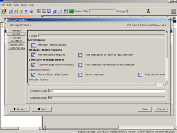Viewport: 177px width, 133px height.
Task: Click the floppy disk save icon
Action: click(10, 11)
